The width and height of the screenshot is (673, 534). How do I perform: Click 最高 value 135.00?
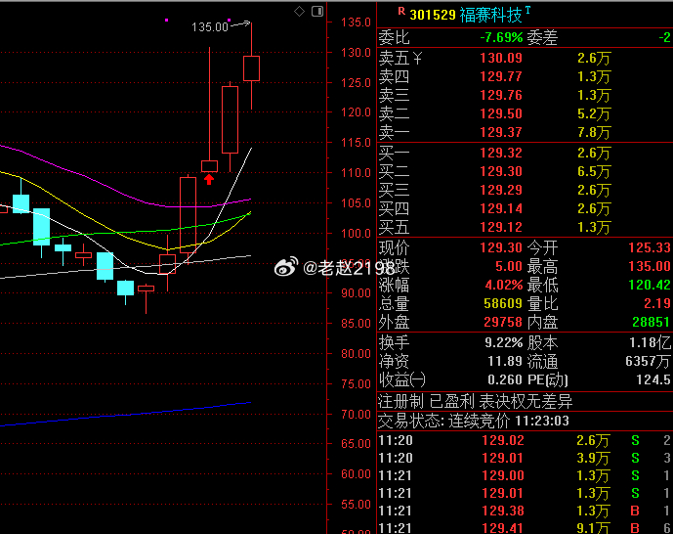tap(650, 266)
